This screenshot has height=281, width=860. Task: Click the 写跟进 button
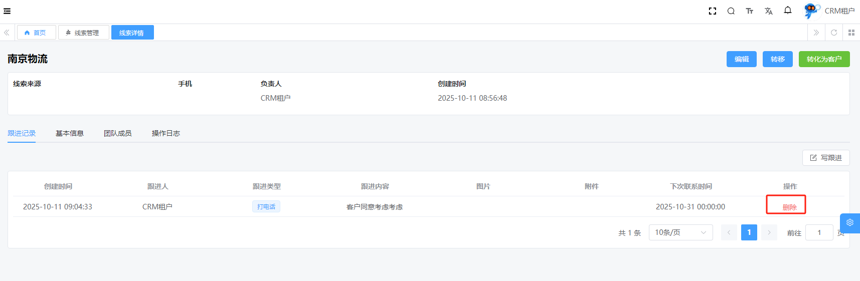click(825, 158)
